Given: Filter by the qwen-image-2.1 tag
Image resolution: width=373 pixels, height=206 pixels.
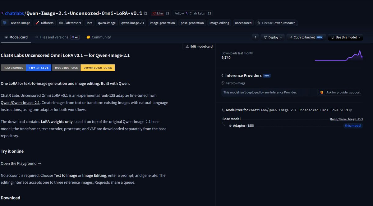Looking at the screenshot, I should [133, 23].
